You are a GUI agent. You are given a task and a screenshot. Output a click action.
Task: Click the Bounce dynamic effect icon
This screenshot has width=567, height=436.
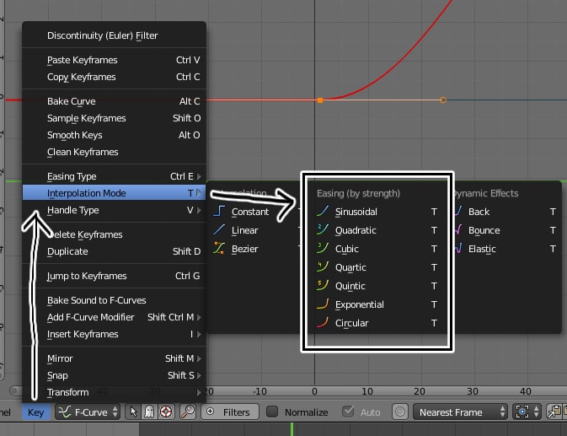[458, 229]
